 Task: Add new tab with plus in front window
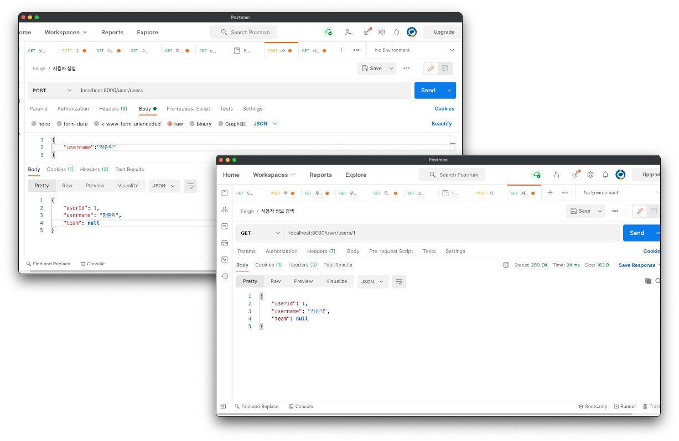pyautogui.click(x=550, y=192)
